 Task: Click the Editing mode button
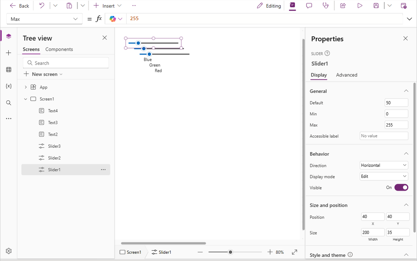(x=269, y=6)
